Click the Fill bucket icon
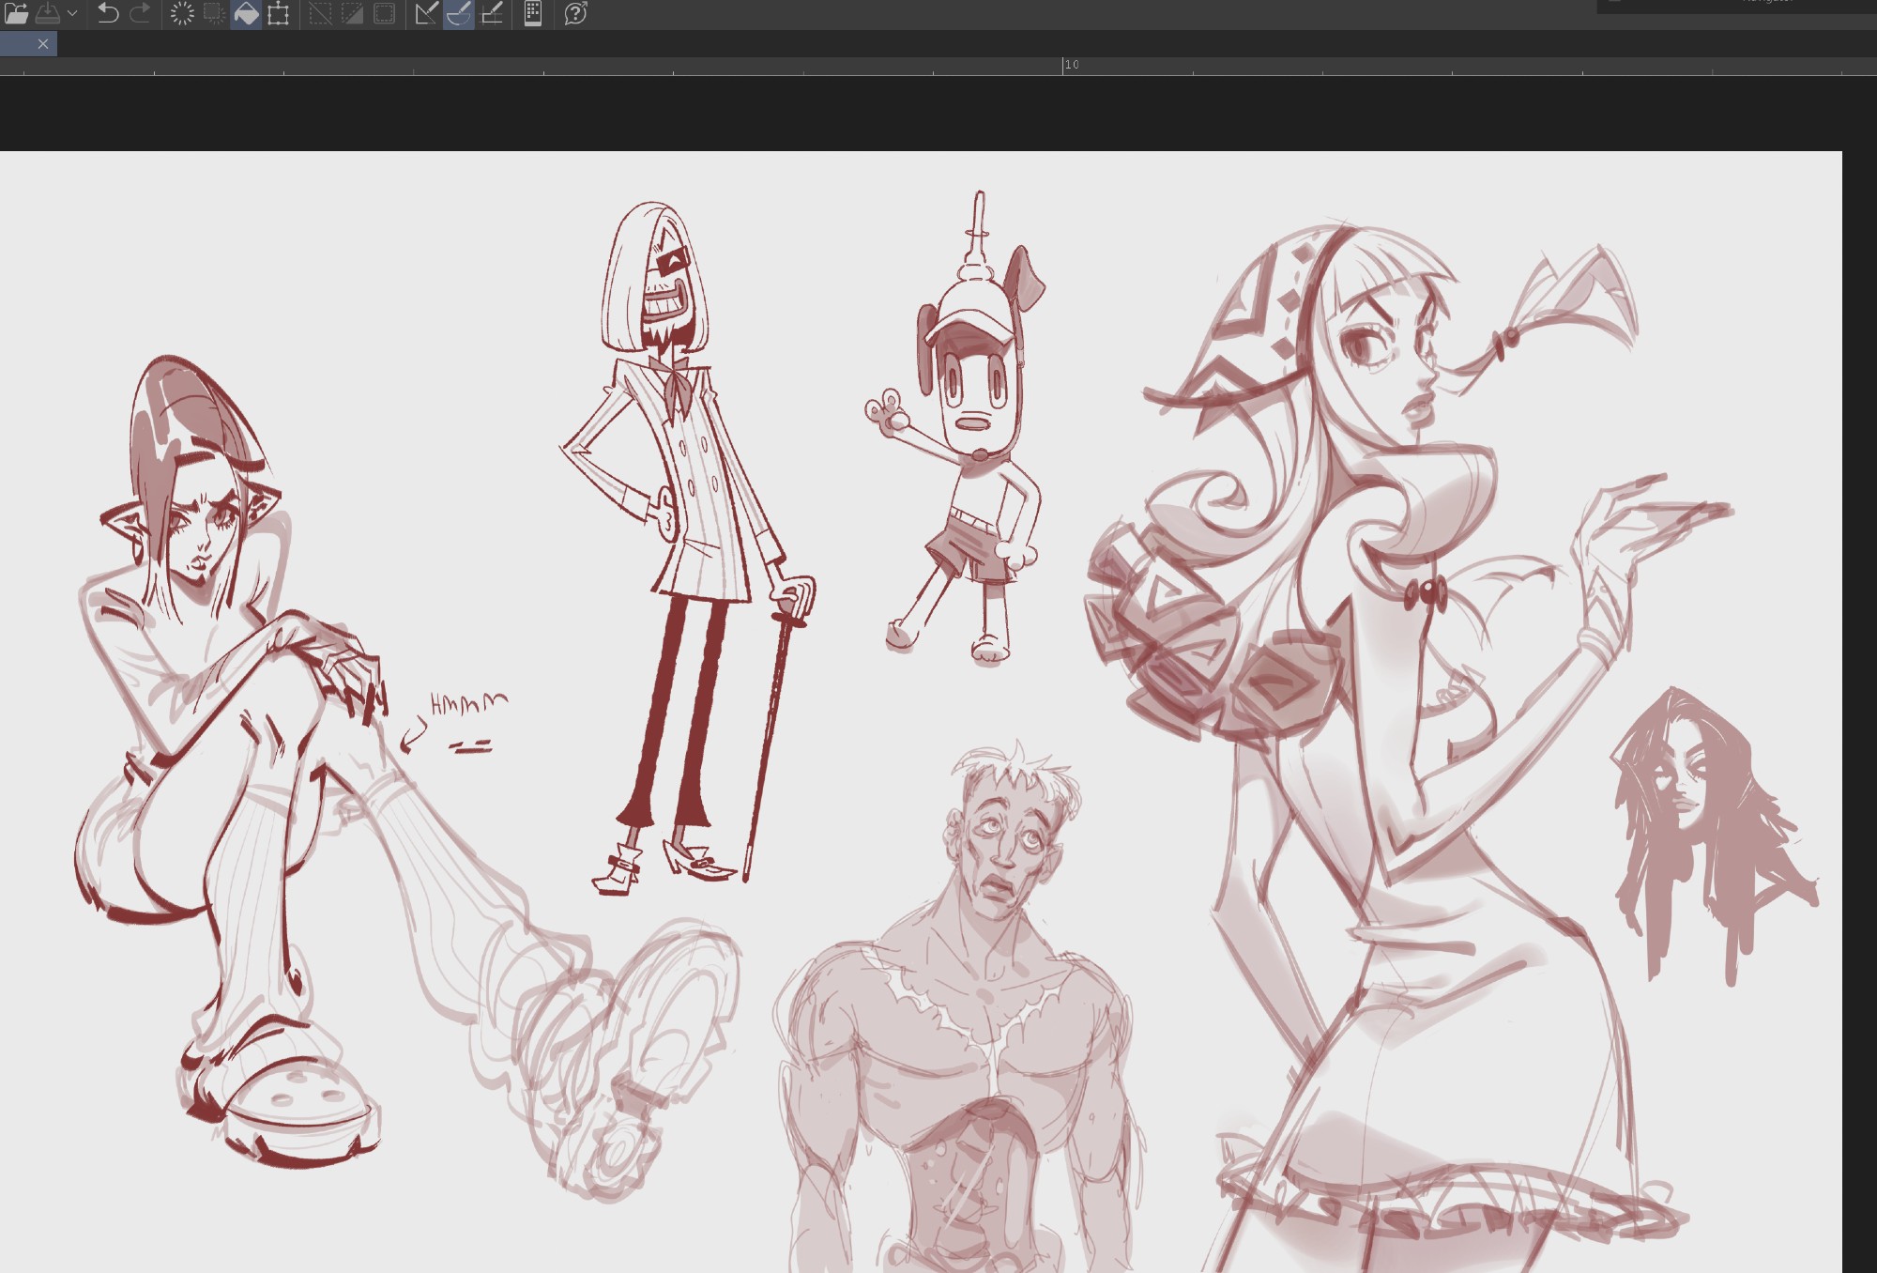Image resolution: width=1877 pixels, height=1273 pixels. point(246,13)
